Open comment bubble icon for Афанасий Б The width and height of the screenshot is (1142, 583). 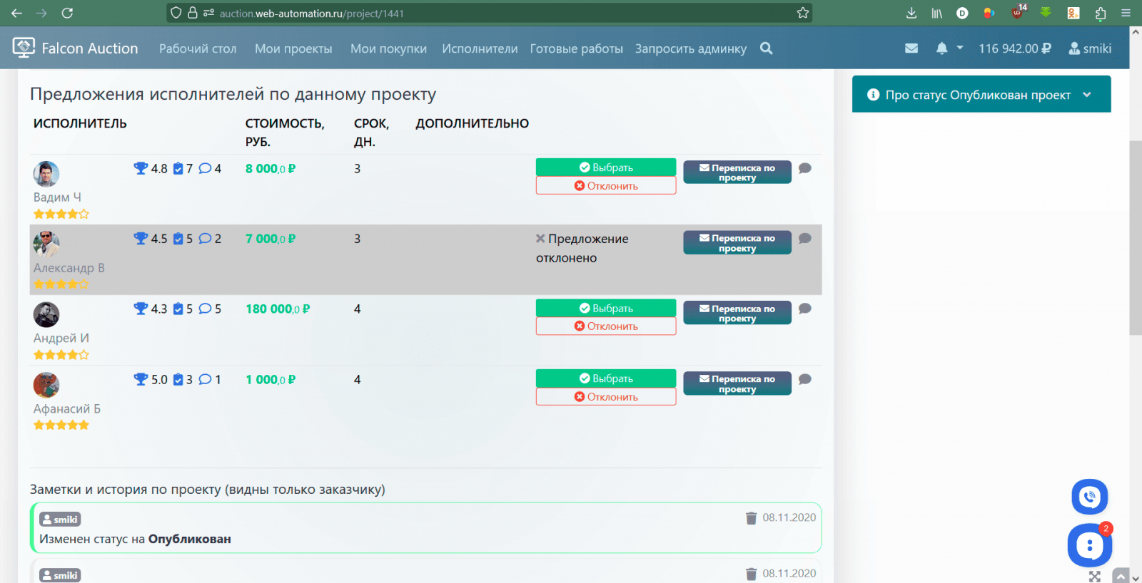click(805, 380)
